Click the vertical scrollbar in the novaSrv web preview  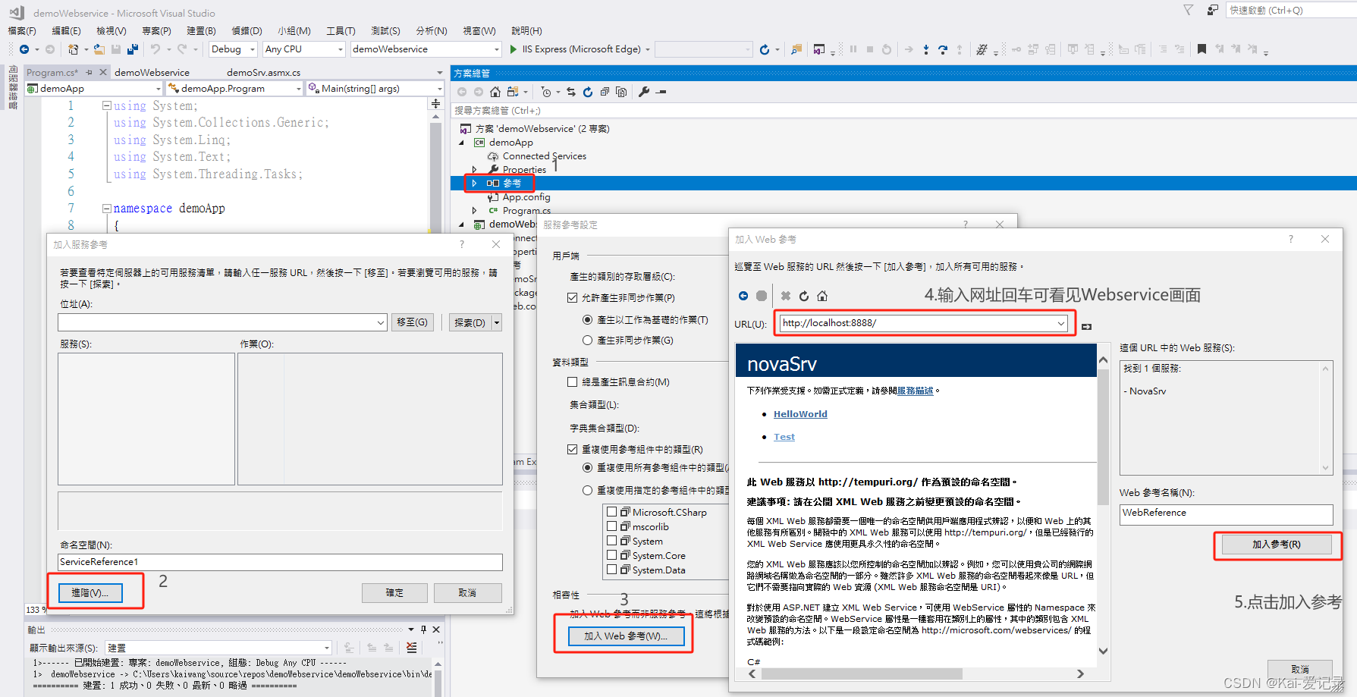(x=1103, y=505)
